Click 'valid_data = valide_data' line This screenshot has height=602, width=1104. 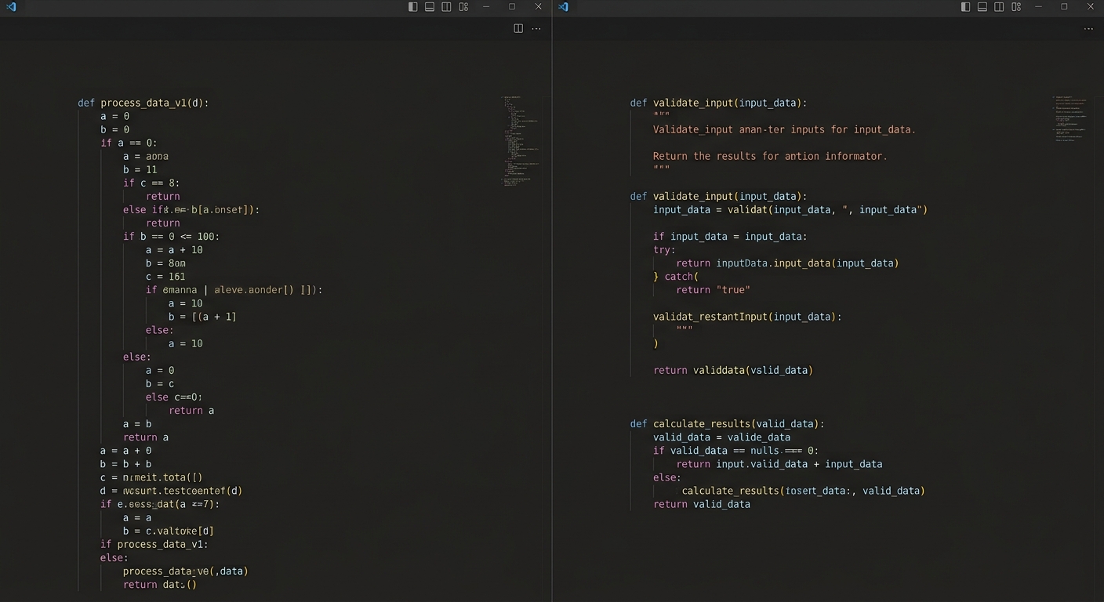click(722, 437)
